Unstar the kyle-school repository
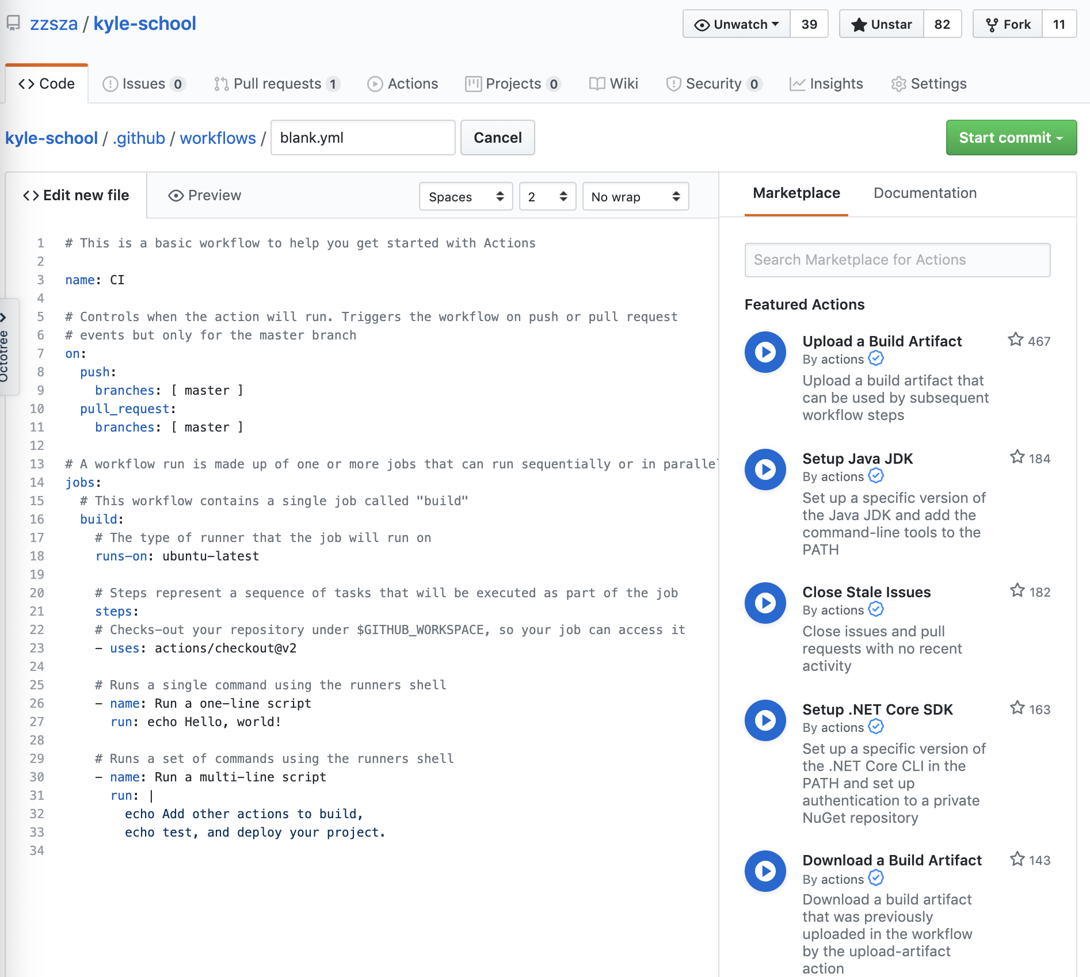 [x=882, y=24]
